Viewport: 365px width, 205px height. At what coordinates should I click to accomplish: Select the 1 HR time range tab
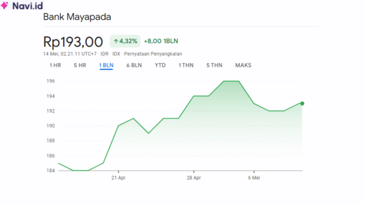coord(55,65)
